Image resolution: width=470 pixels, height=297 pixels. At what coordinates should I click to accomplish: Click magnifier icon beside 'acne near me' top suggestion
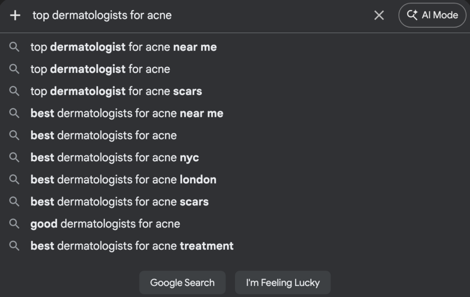pyautogui.click(x=15, y=47)
